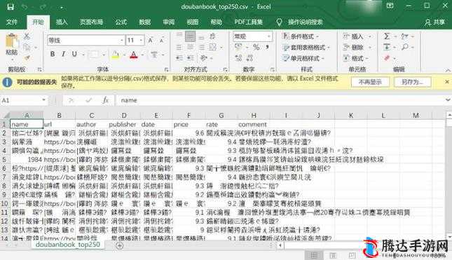Click the merge and center icon
Image resolution: width=452 pixels, height=260 pixels.
point(213,47)
